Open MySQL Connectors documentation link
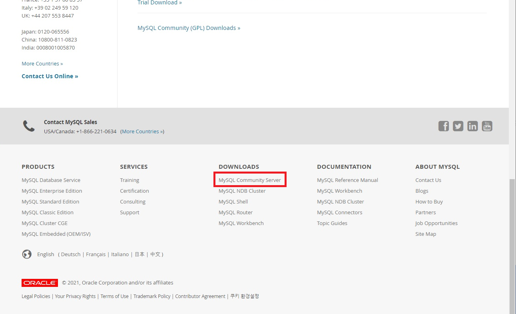 339,213
